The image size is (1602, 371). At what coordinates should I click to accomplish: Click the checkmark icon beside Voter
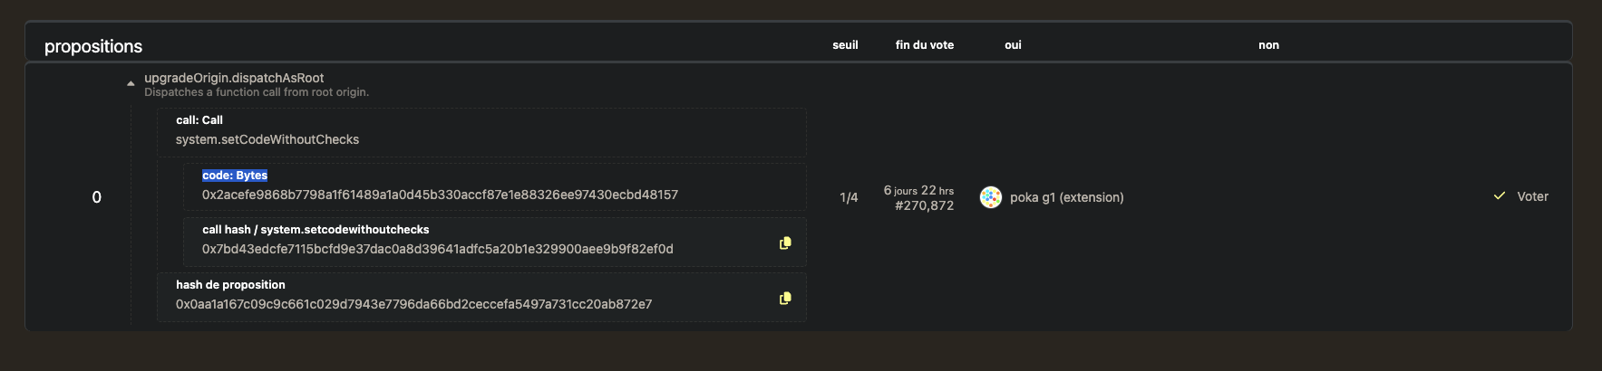[x=1500, y=196]
